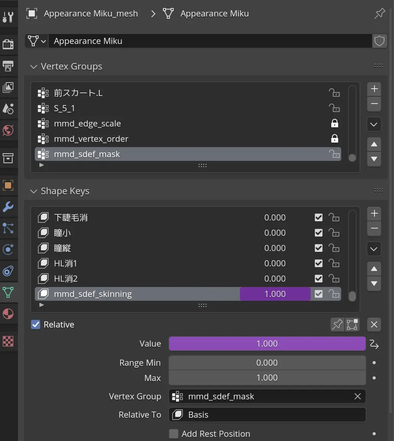Open the Physics properties tab

coord(8,250)
